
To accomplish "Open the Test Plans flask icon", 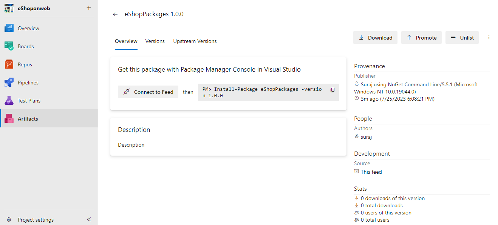I will (9, 101).
